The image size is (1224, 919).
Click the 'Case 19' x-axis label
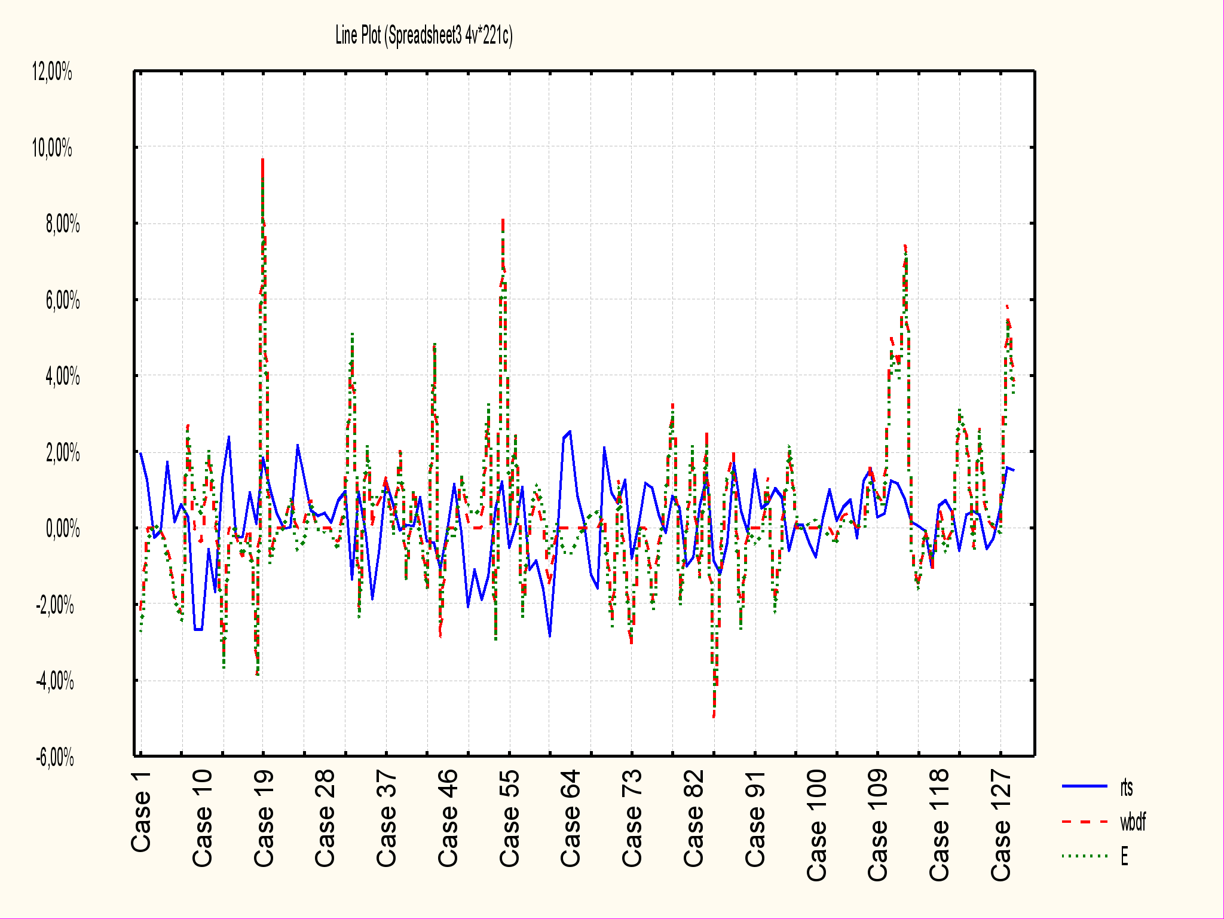[264, 818]
